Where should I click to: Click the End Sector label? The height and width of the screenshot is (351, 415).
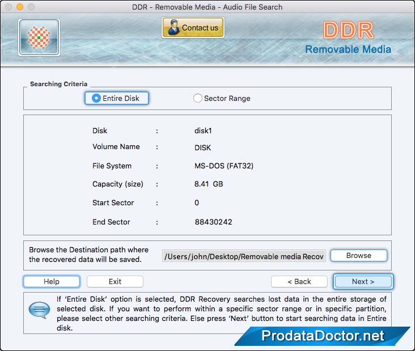coord(111,222)
